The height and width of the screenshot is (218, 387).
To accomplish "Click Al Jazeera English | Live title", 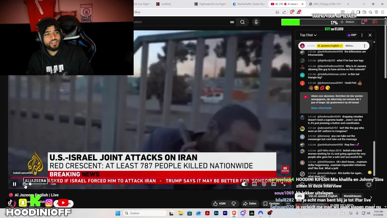I will (37, 195).
